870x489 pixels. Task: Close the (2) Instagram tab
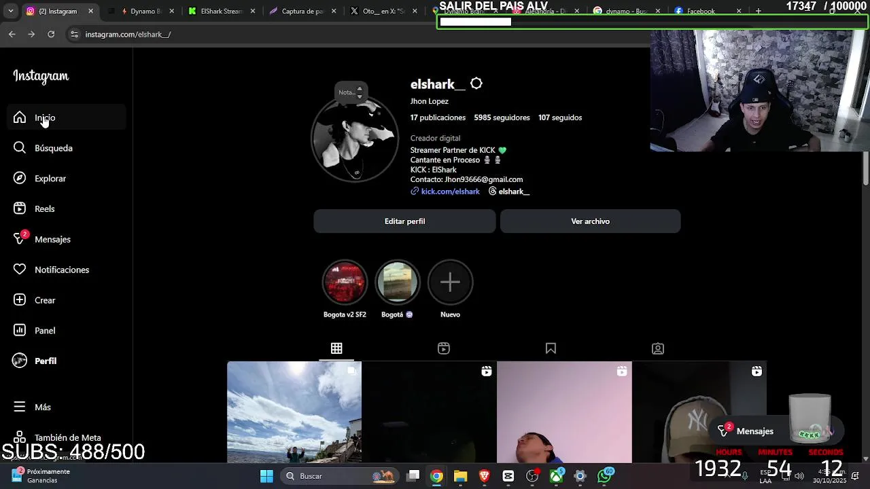(90, 11)
